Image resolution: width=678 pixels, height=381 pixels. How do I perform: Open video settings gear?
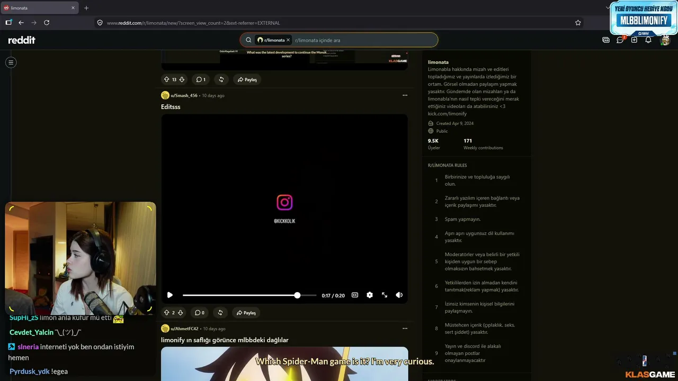(x=370, y=295)
